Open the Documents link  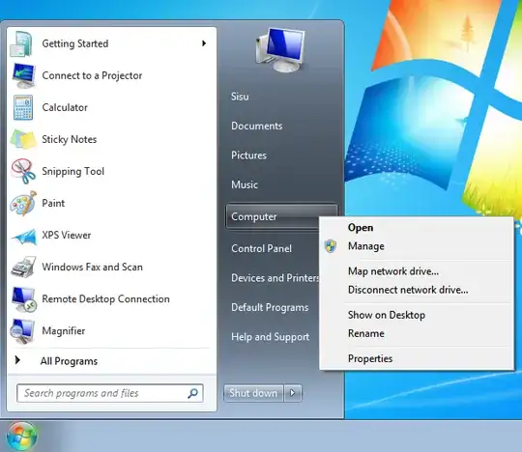click(x=257, y=126)
